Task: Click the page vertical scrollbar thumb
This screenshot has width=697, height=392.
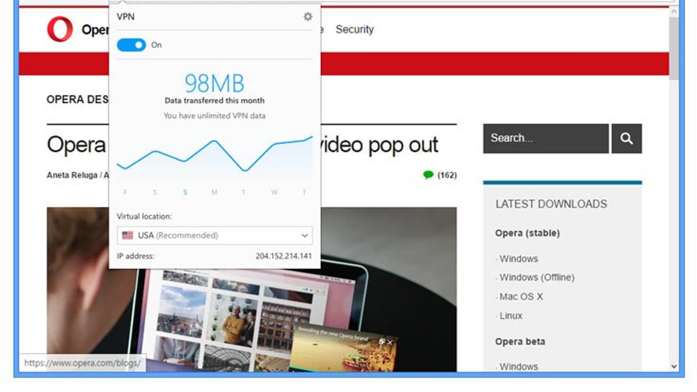Action: (x=674, y=48)
